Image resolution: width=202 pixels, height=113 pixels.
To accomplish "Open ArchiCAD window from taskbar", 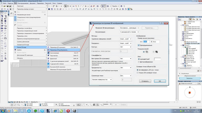I will click(48, 111).
